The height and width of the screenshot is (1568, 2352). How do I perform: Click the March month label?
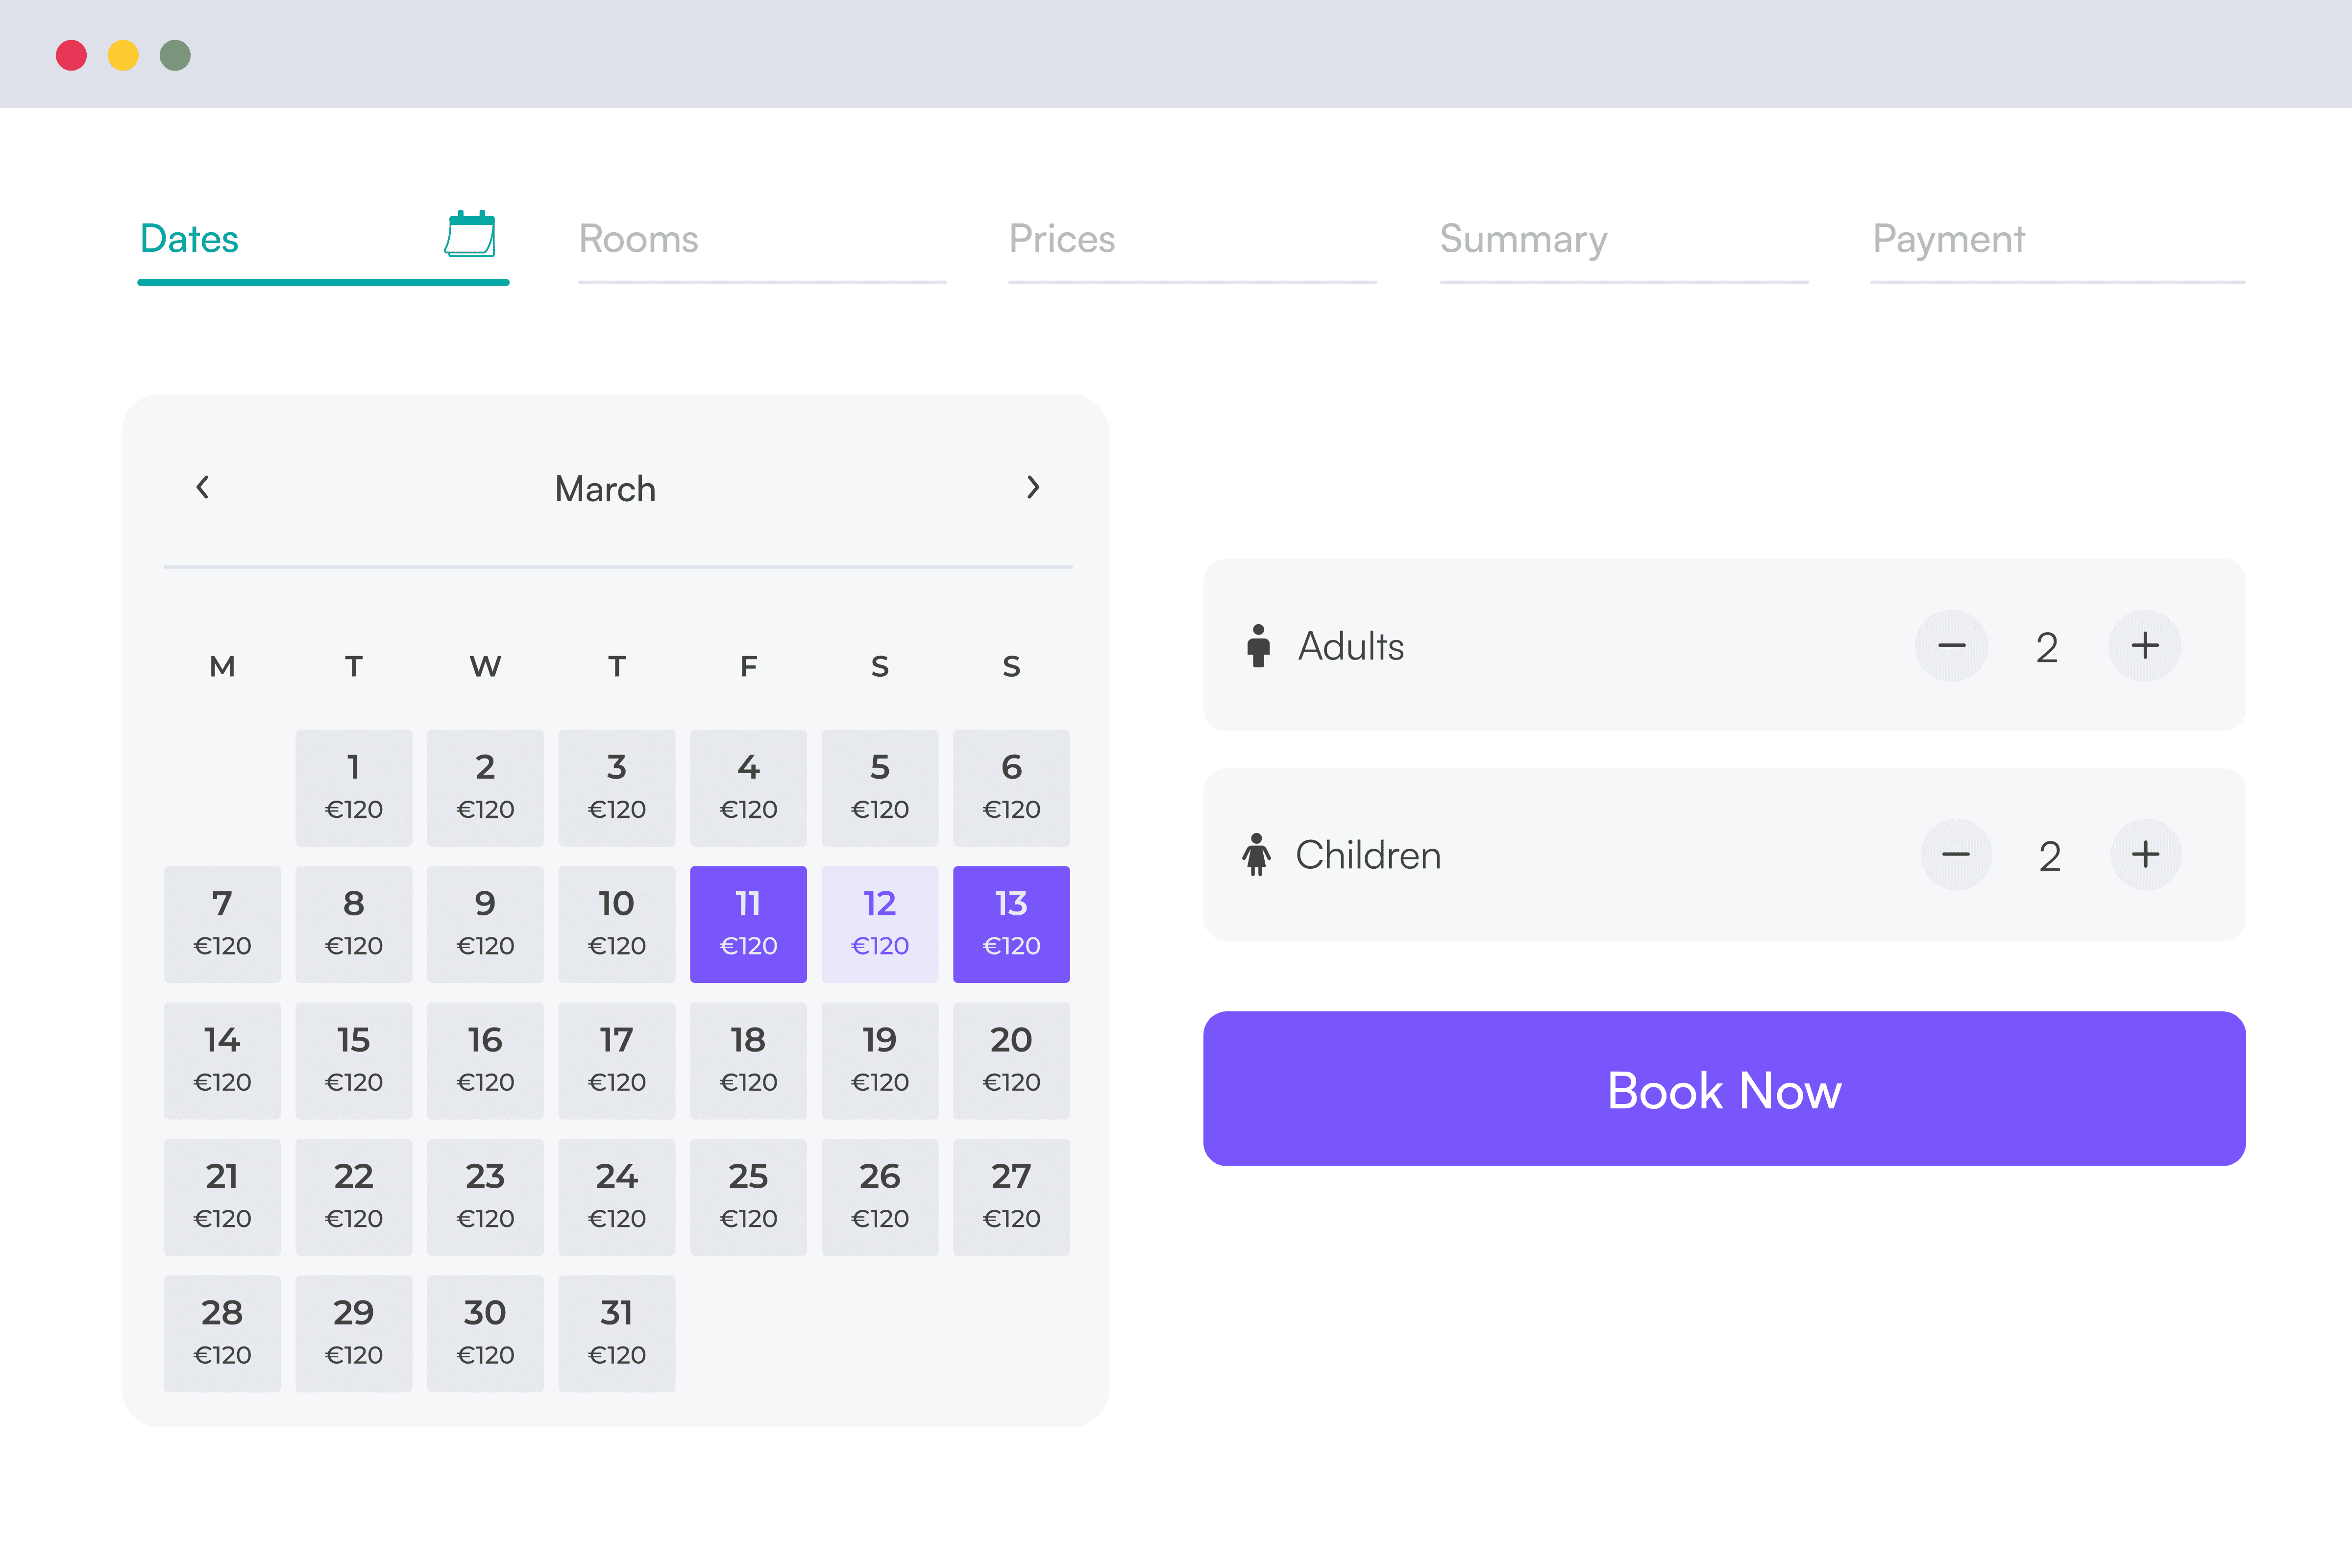(x=605, y=488)
